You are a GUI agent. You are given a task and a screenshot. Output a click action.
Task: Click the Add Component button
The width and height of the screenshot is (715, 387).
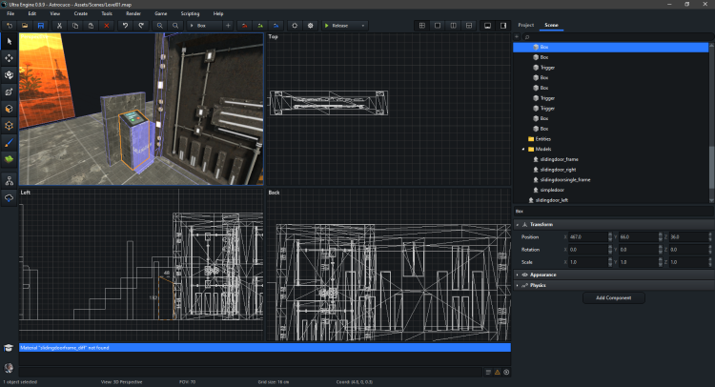[613, 297]
